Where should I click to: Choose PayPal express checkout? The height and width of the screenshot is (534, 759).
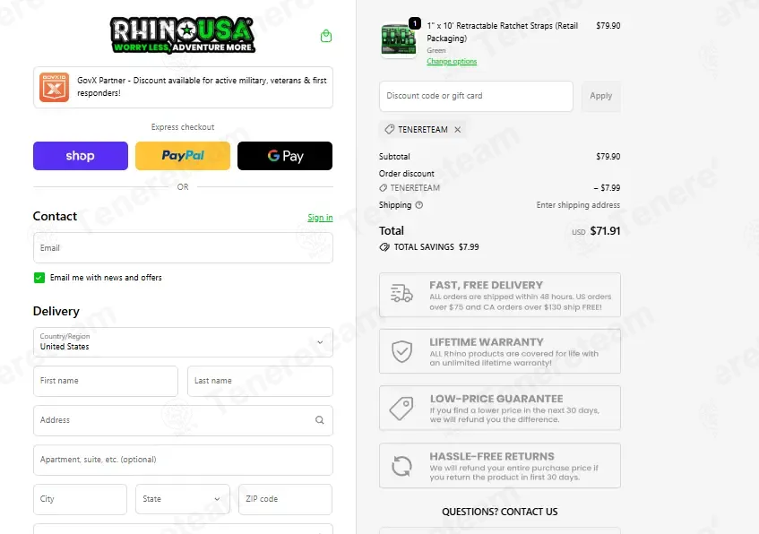[183, 156]
